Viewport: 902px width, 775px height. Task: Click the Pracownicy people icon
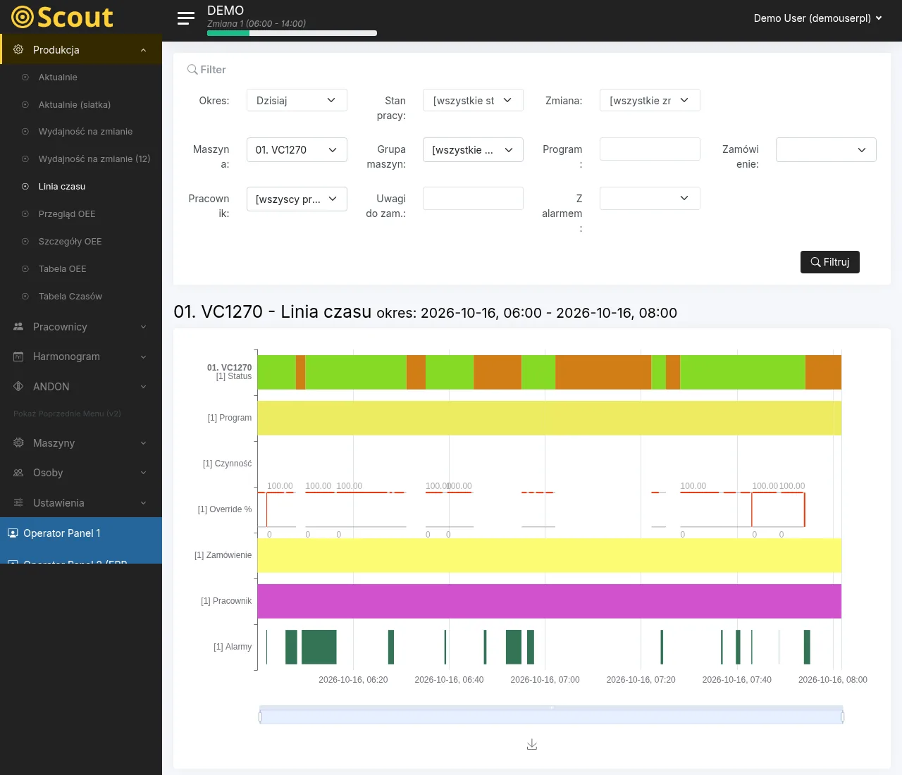pyautogui.click(x=18, y=327)
